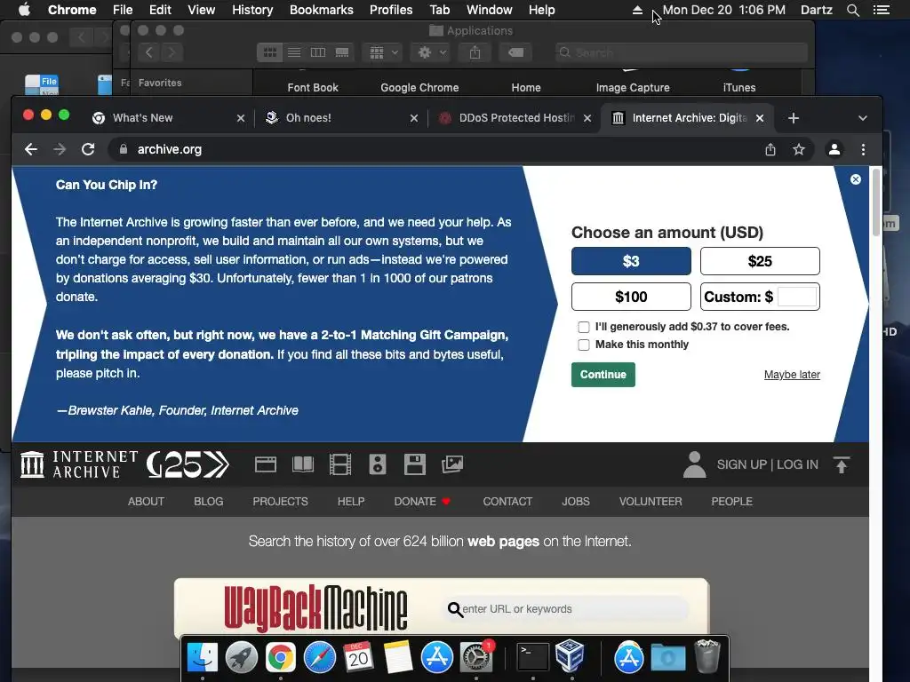This screenshot has width=910, height=682.
Task: Open the Finder action gear dropdown
Action: click(431, 52)
